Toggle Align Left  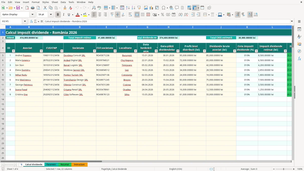coord(94,15)
